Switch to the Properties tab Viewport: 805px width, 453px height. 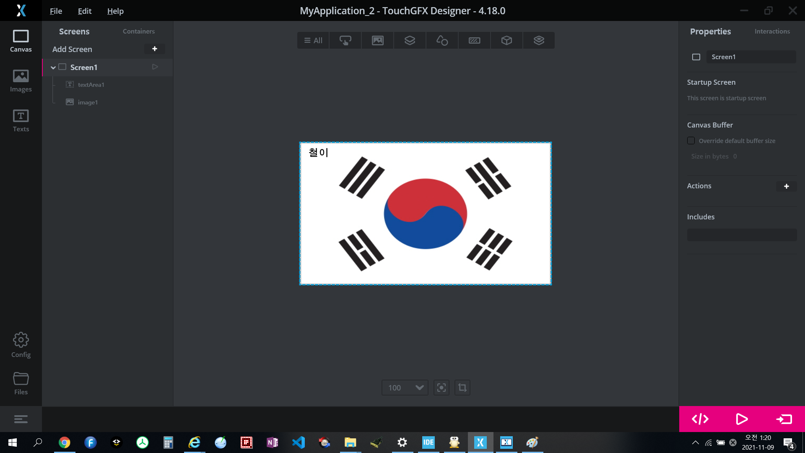pos(710,31)
